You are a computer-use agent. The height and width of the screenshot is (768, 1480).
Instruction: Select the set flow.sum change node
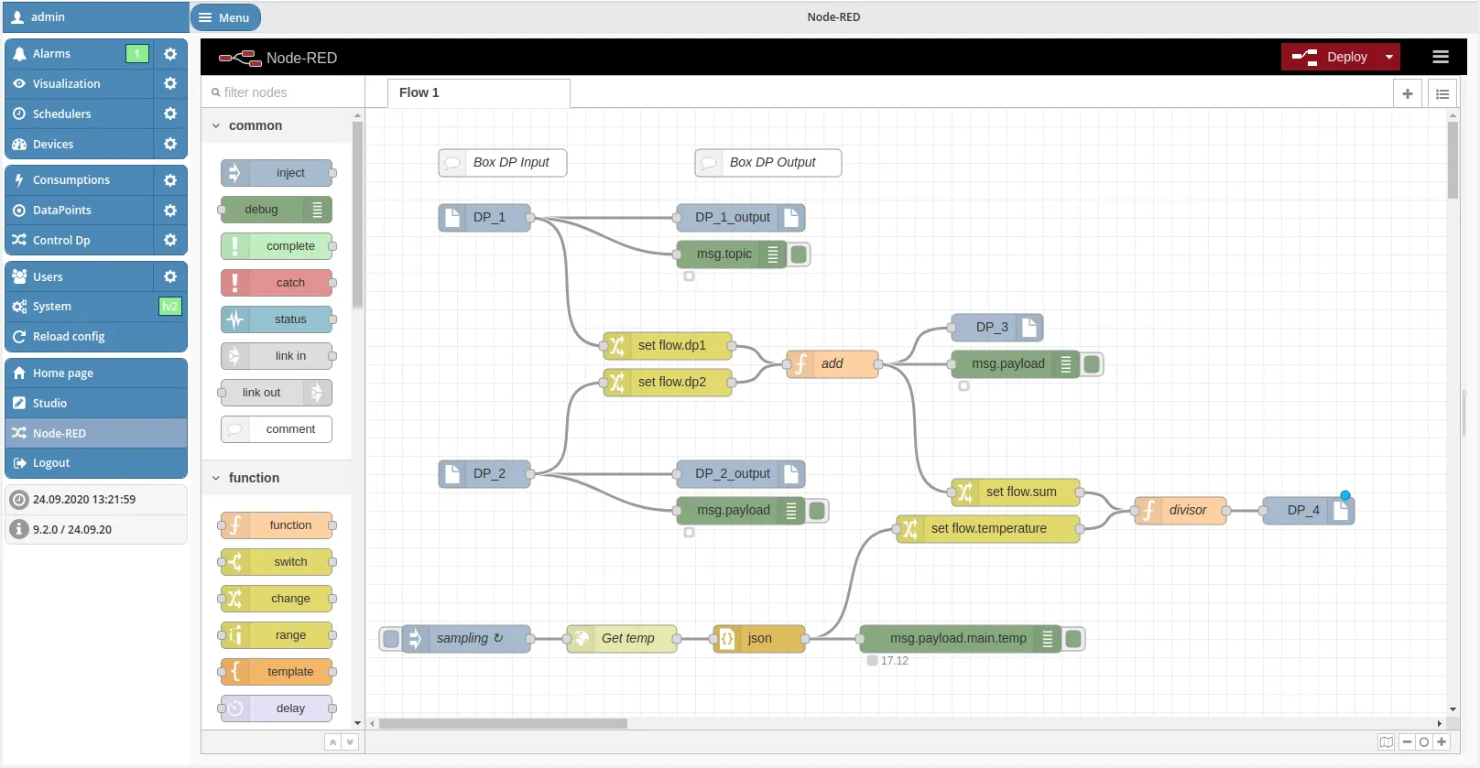1015,492
